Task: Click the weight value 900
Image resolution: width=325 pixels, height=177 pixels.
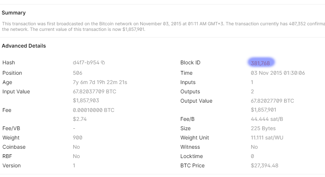Action: coord(78,138)
